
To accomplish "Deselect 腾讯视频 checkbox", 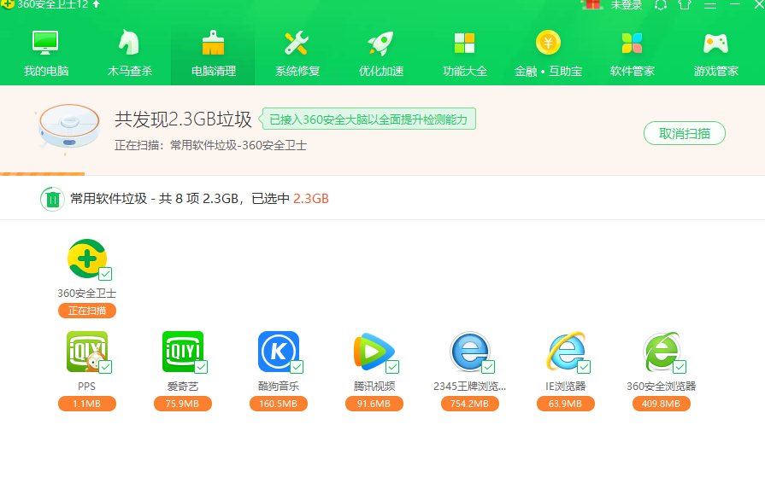I will coord(392,366).
